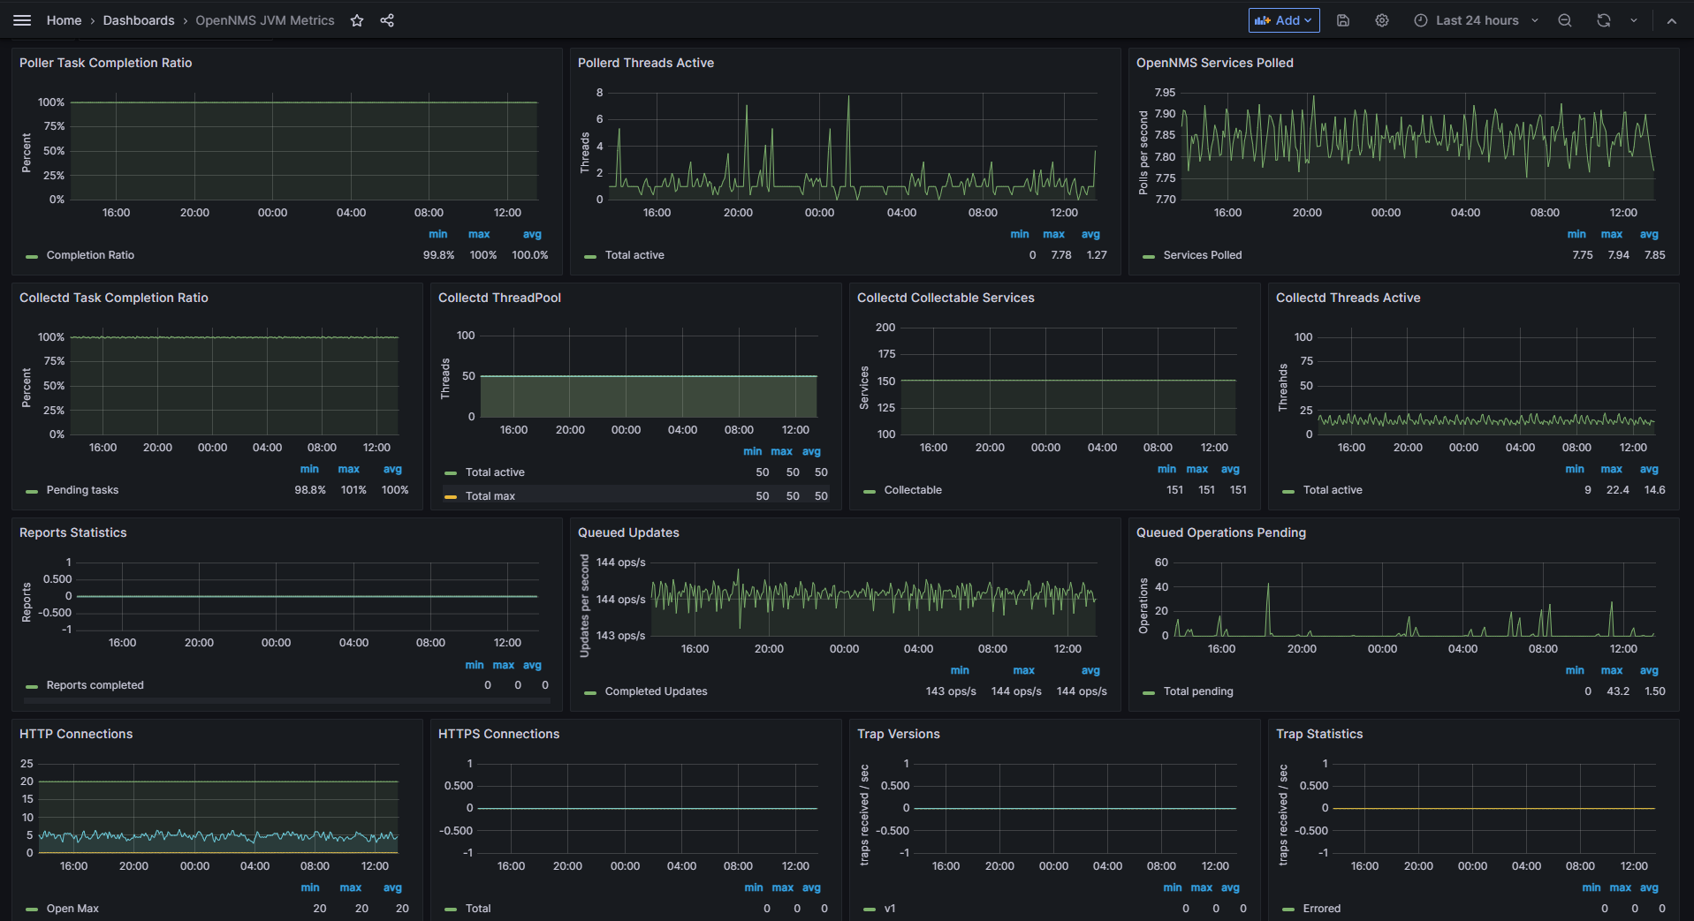This screenshot has width=1694, height=921.
Task: Sort HTTP Connections legend by avg
Action: pos(392,887)
